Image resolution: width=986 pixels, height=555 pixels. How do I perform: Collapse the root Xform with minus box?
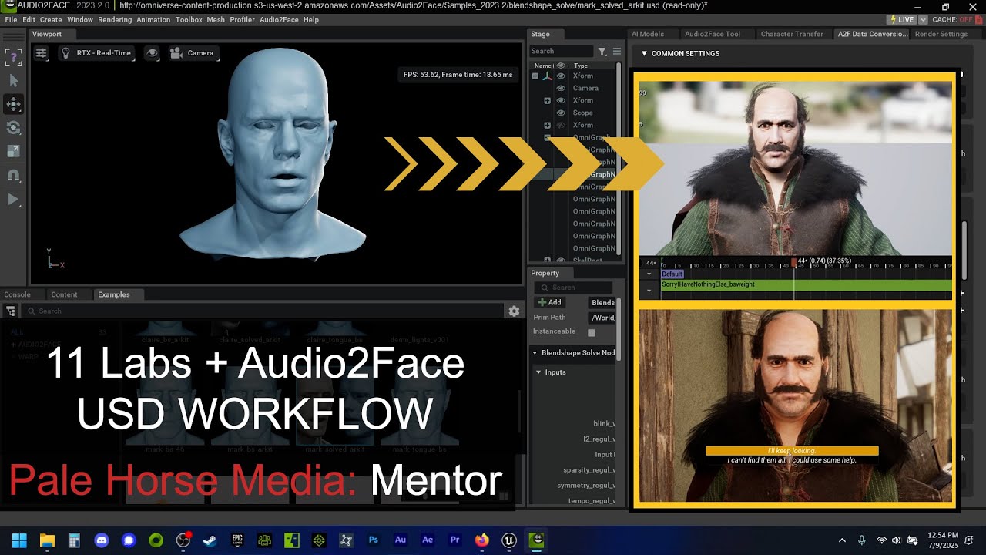pos(535,76)
